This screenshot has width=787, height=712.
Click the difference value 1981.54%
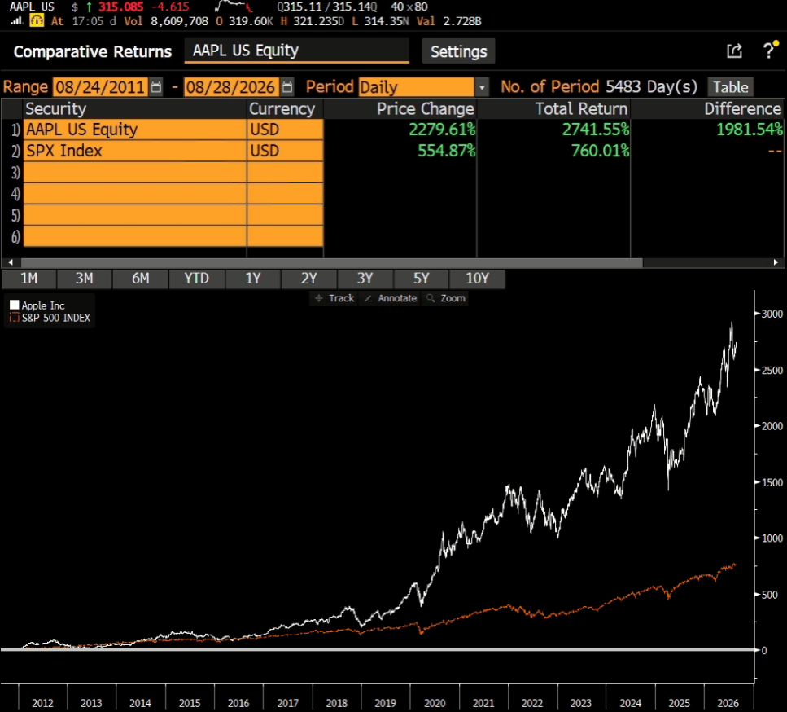tap(750, 130)
